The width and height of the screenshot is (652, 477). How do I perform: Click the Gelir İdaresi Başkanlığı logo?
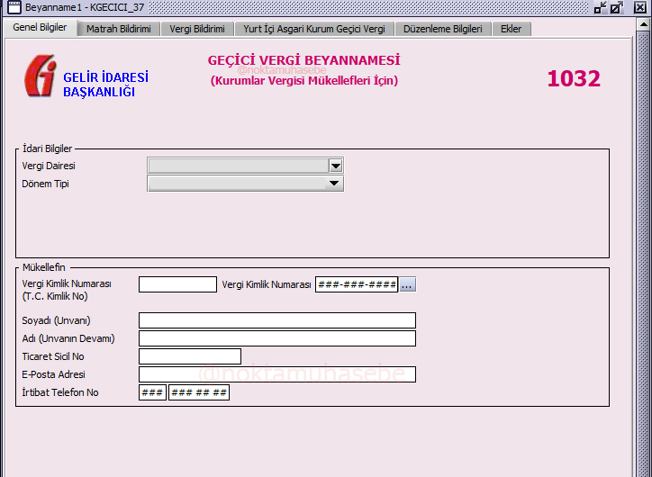pyautogui.click(x=40, y=76)
